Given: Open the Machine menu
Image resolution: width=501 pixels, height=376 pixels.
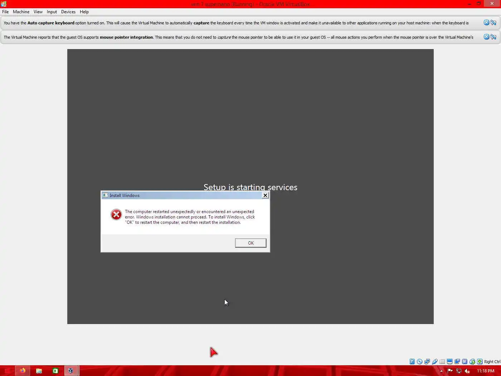Looking at the screenshot, I should click(21, 12).
